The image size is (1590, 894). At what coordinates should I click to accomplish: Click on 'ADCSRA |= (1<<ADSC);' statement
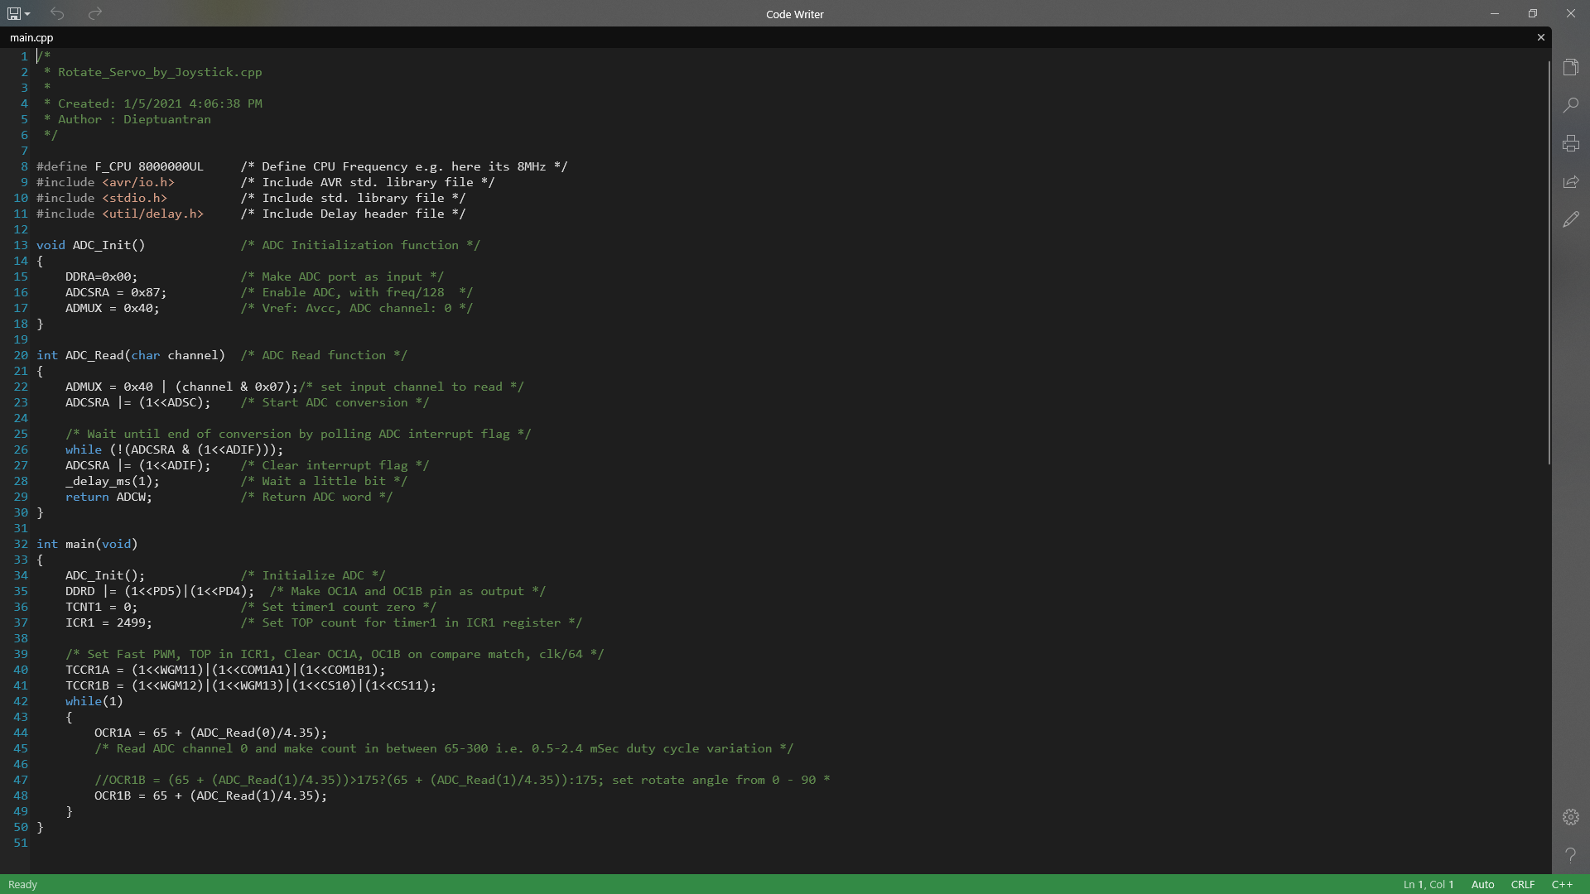[138, 402]
